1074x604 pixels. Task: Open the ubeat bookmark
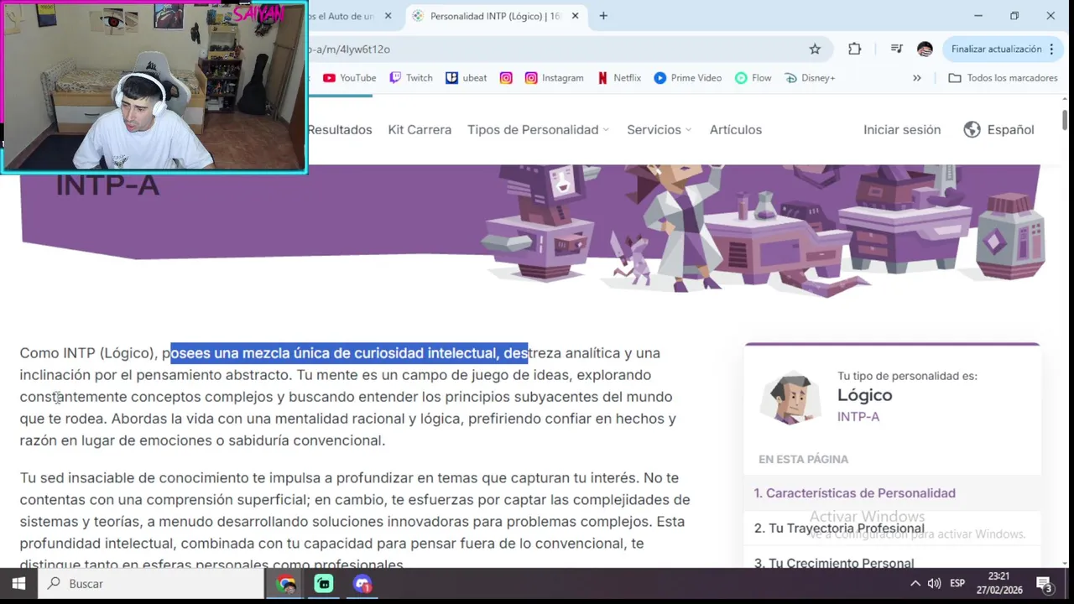tap(466, 78)
